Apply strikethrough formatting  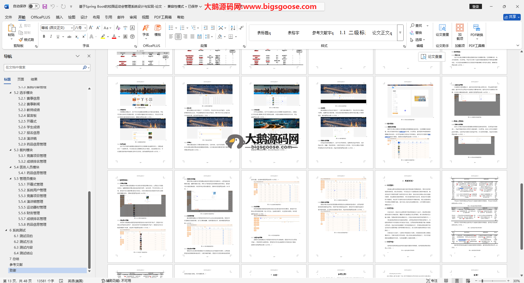coord(69,37)
